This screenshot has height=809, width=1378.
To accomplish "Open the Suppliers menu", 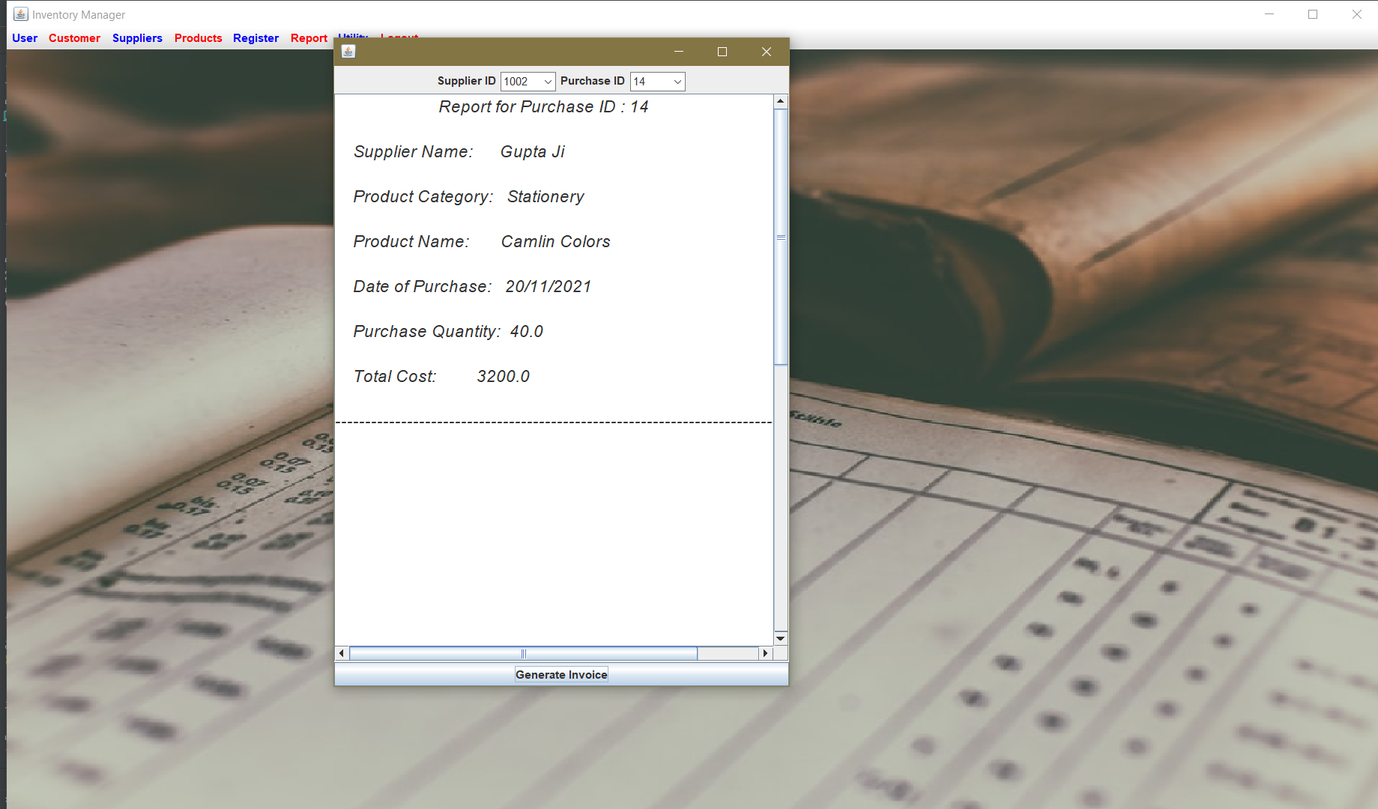I will tap(137, 37).
